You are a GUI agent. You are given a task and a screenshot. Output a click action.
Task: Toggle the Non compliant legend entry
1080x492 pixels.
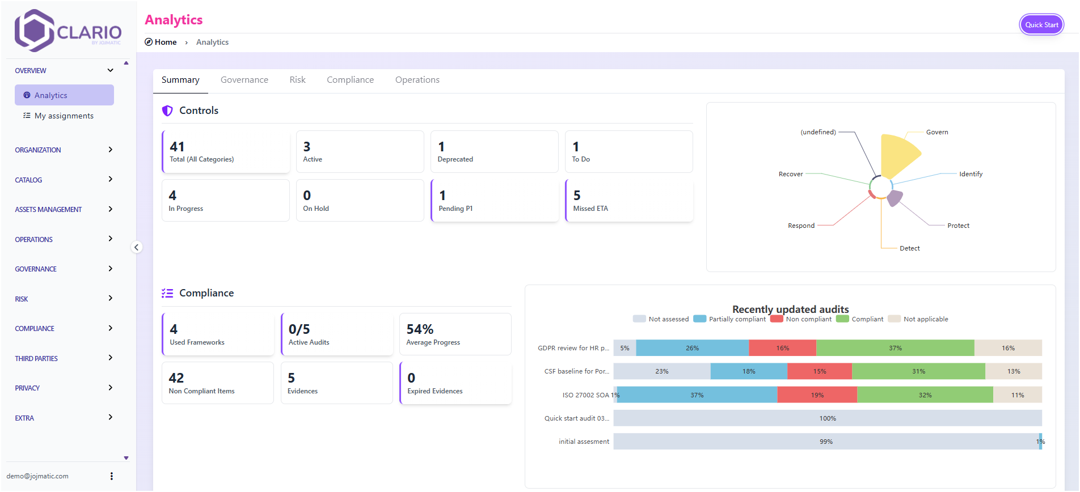(801, 319)
